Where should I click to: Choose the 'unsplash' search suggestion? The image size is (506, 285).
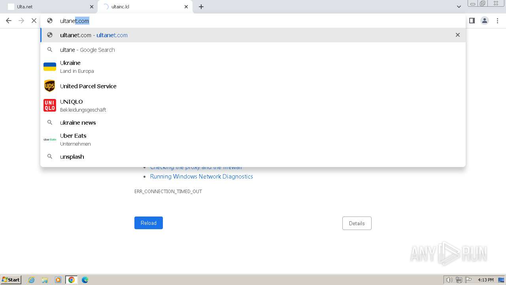pos(253,157)
